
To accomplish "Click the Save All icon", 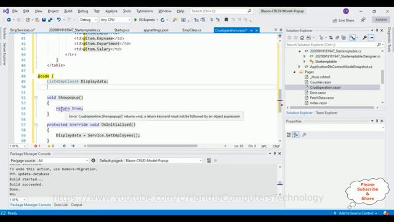I will [x=50, y=20].
